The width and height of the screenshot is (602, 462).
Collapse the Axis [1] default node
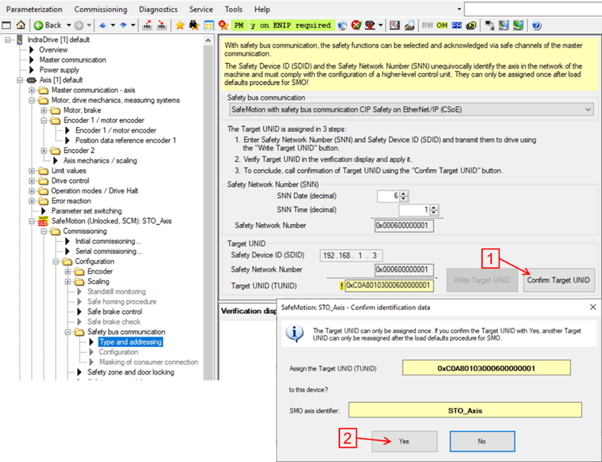click(19, 80)
